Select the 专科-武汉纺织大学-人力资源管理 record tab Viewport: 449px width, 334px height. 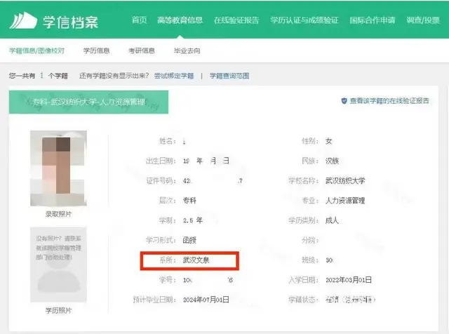coord(88,102)
